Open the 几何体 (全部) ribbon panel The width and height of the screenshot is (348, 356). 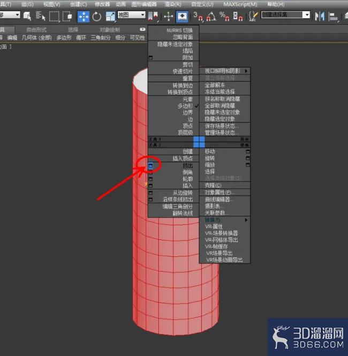click(36, 37)
